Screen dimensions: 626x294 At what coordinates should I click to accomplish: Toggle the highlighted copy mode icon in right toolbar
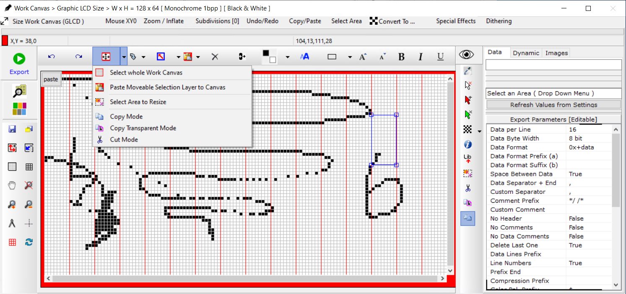(x=468, y=218)
